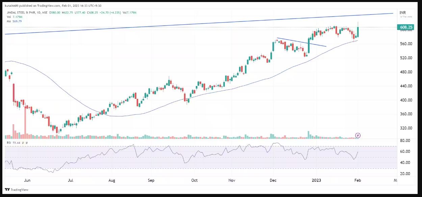
Task: Click the Sep label on time axis
Action: [x=151, y=180]
